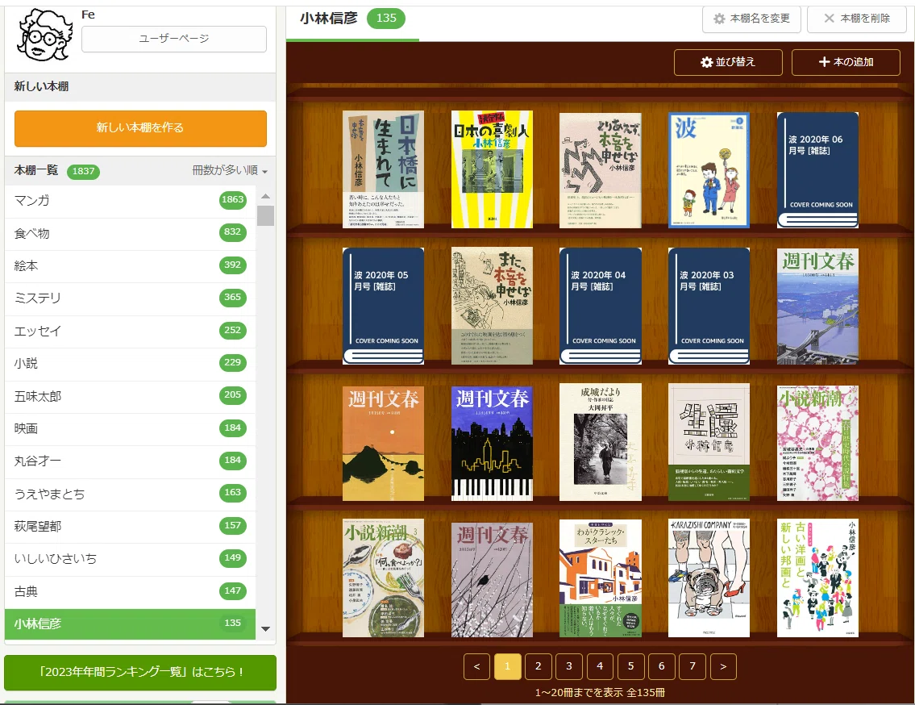Go to pagination page 7
The image size is (915, 705).
tap(692, 666)
